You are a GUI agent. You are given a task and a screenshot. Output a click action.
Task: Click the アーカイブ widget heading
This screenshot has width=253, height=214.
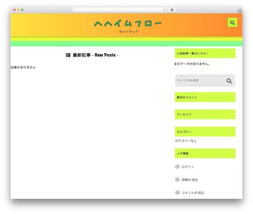[x=205, y=114]
